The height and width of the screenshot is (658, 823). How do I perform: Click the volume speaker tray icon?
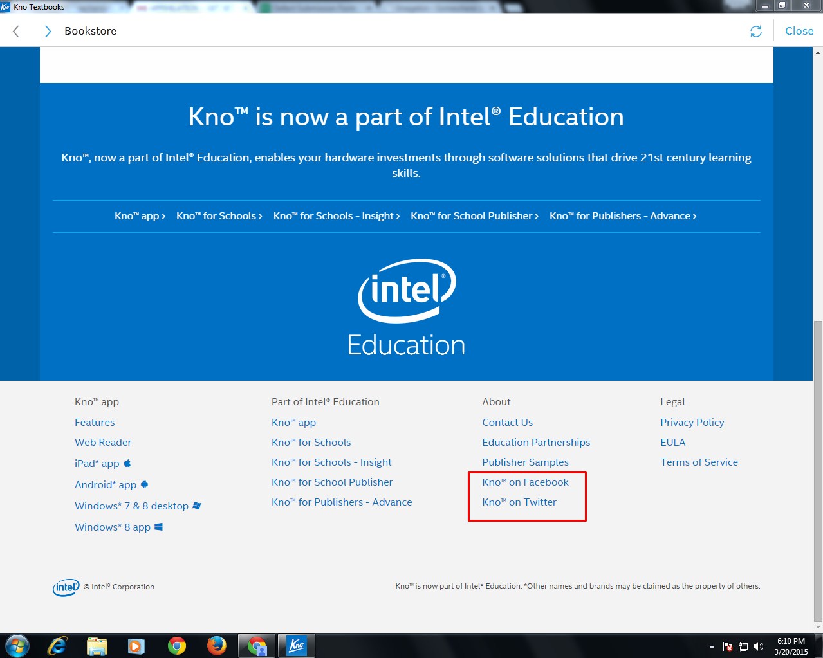(x=759, y=646)
